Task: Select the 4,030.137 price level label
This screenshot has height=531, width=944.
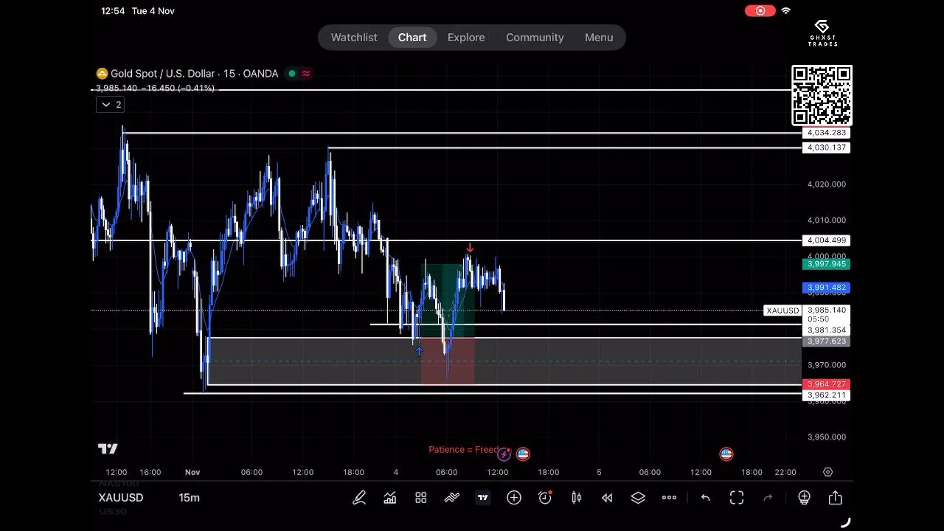Action: pos(826,147)
